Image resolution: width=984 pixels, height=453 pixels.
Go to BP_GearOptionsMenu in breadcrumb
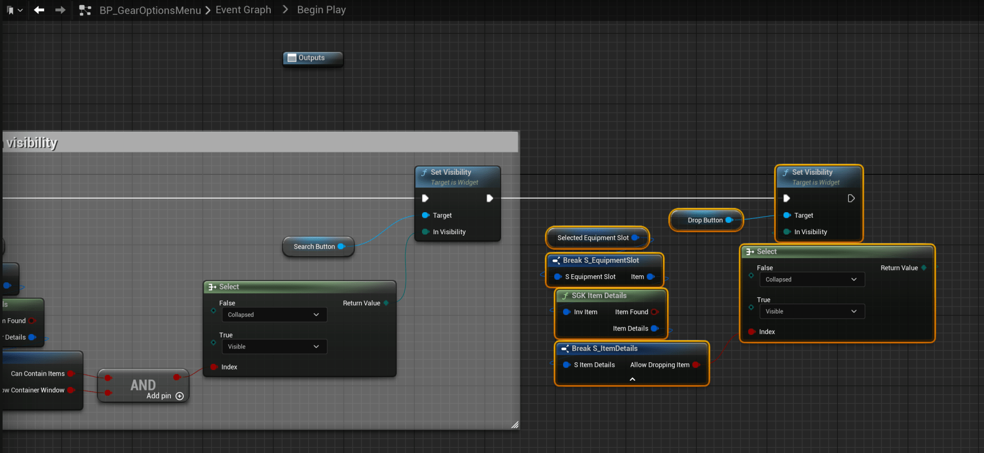click(150, 10)
